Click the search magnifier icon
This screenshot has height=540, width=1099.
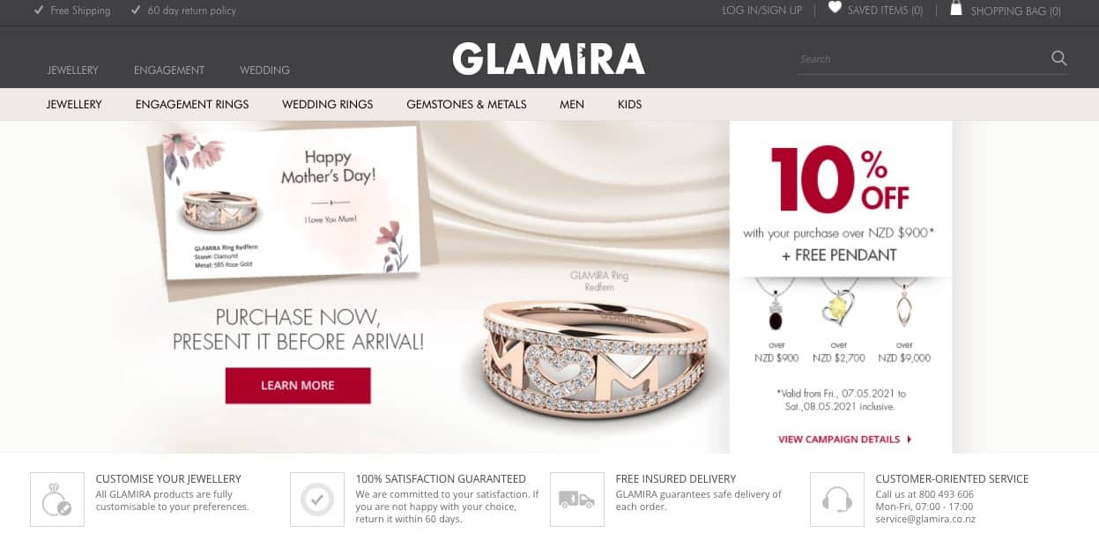(x=1058, y=59)
